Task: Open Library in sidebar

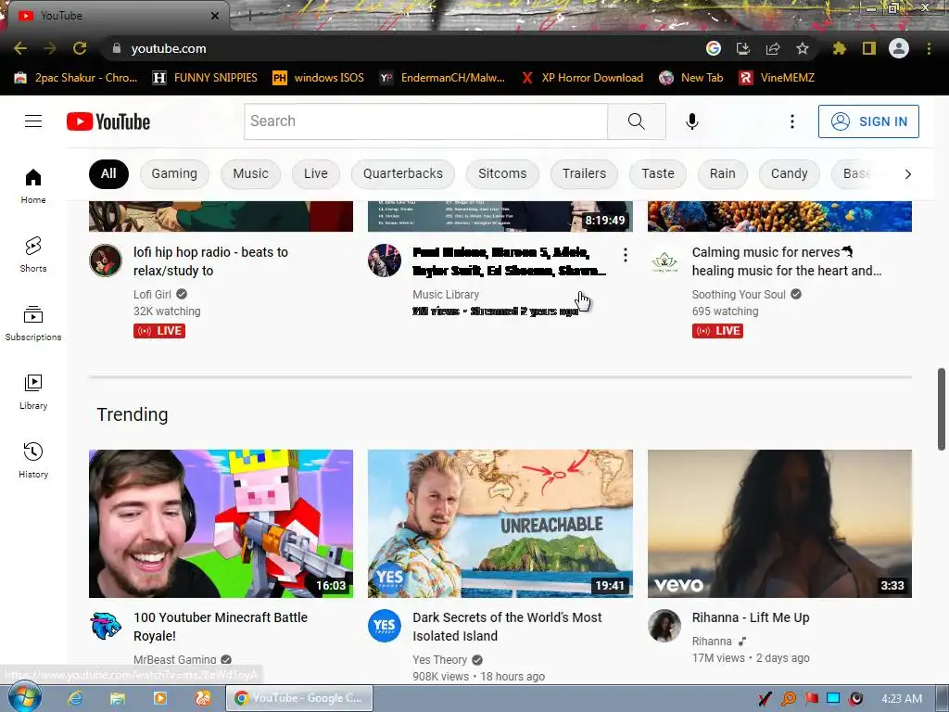Action: [33, 392]
